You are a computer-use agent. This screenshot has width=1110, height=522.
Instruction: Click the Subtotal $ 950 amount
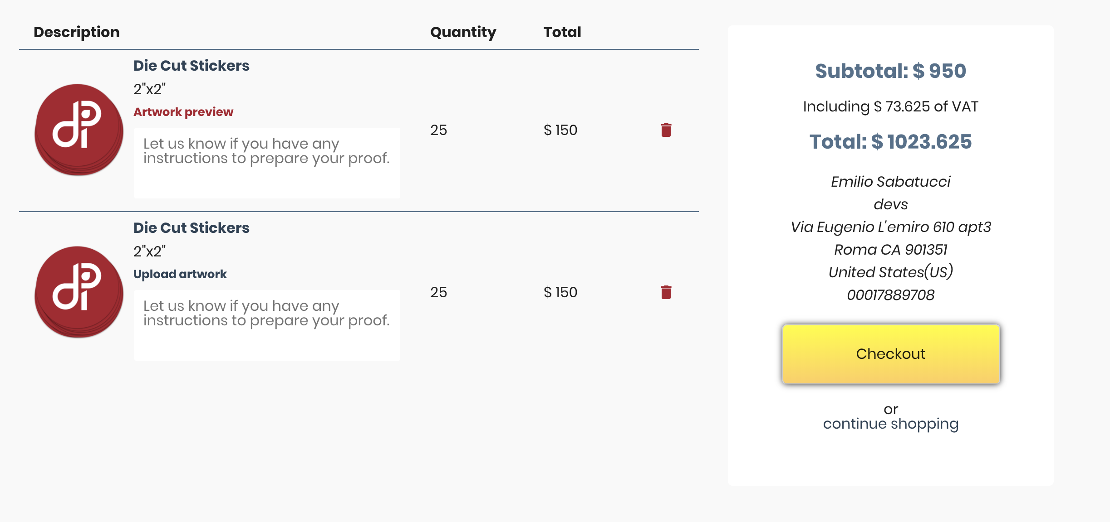pyautogui.click(x=890, y=71)
